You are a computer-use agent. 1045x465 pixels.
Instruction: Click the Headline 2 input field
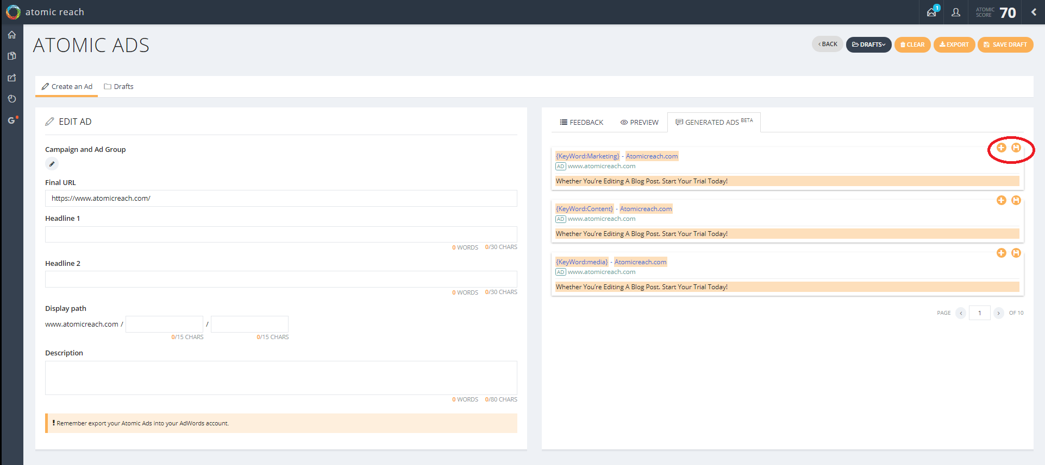coord(281,279)
